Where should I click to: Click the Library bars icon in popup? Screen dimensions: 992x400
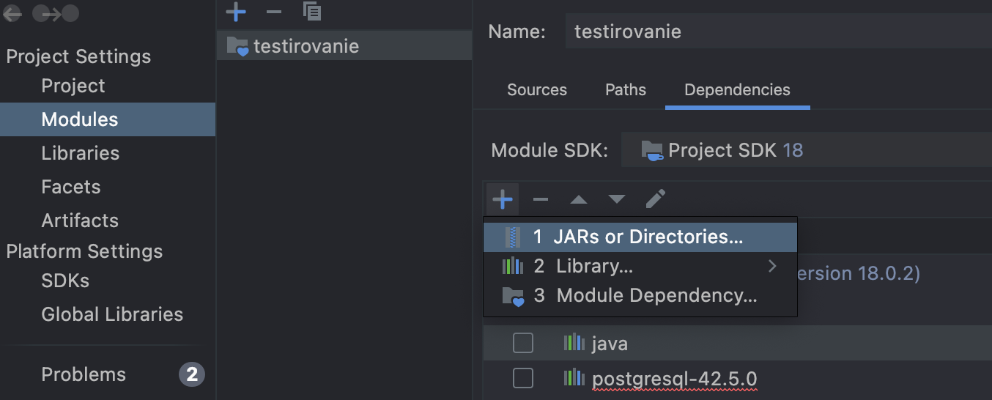click(513, 266)
